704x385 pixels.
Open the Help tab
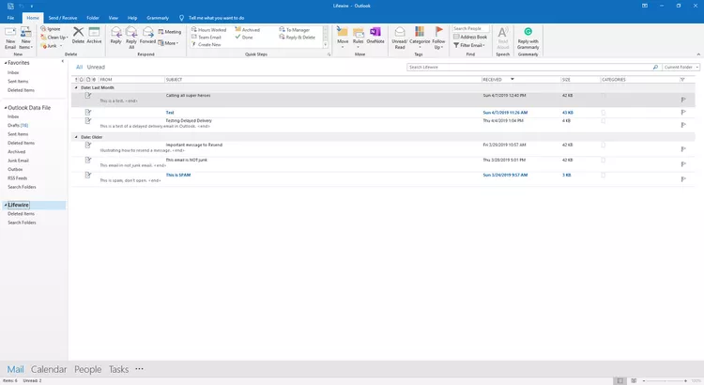pos(132,18)
